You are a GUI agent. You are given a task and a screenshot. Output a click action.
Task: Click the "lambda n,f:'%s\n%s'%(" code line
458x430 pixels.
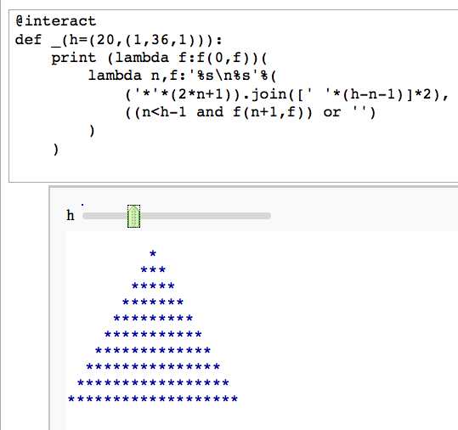(182, 76)
